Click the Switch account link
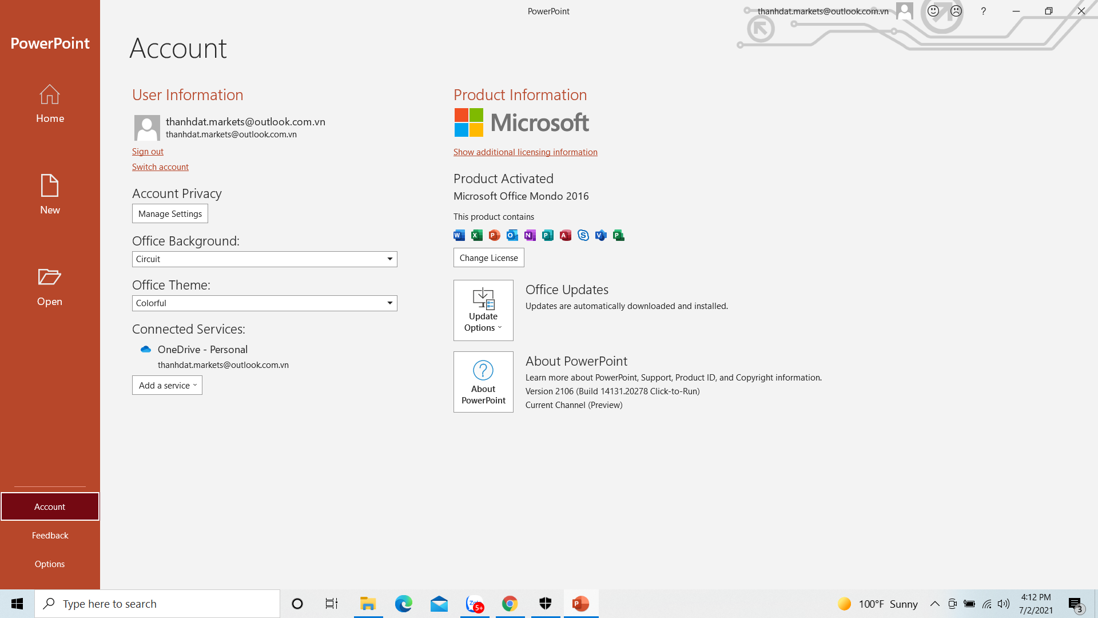Viewport: 1098px width, 618px height. point(160,167)
